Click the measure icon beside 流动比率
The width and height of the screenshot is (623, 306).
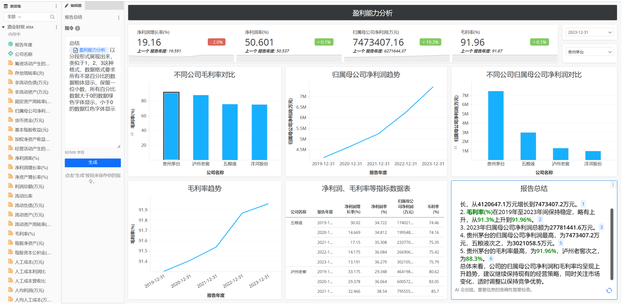tap(10, 195)
